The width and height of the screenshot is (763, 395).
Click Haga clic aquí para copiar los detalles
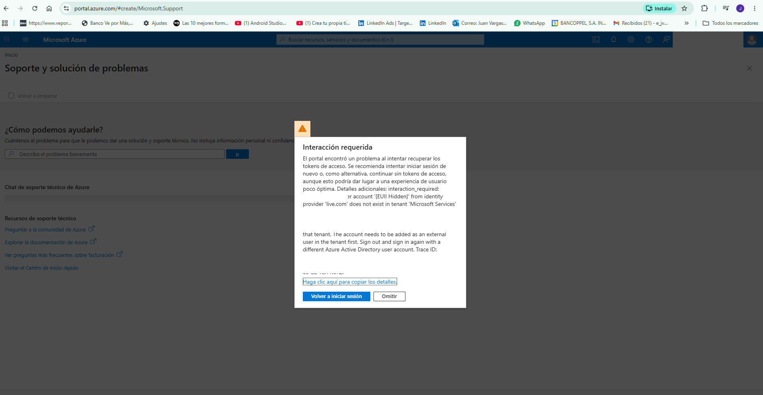click(x=350, y=282)
